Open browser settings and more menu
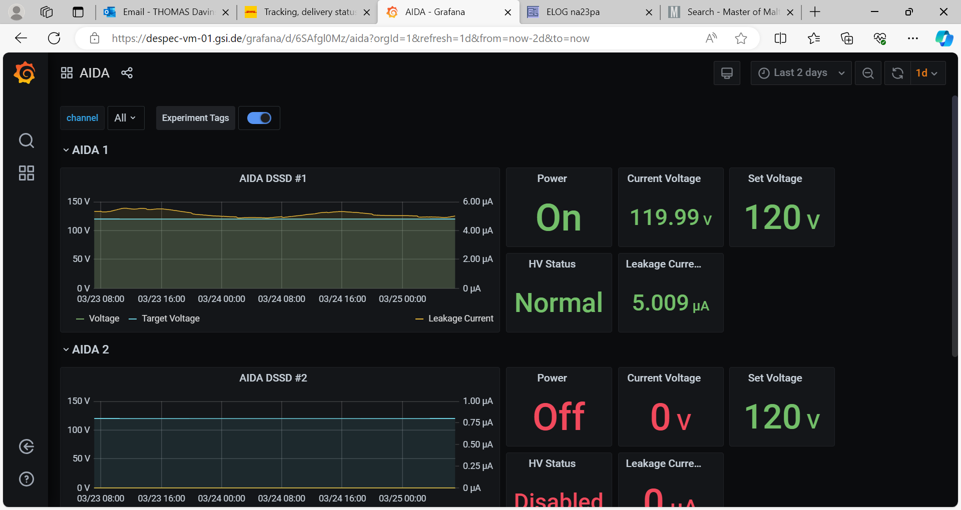Image resolution: width=961 pixels, height=510 pixels. point(913,38)
